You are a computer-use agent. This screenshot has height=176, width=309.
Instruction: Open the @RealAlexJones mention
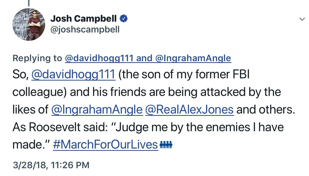pos(189,110)
